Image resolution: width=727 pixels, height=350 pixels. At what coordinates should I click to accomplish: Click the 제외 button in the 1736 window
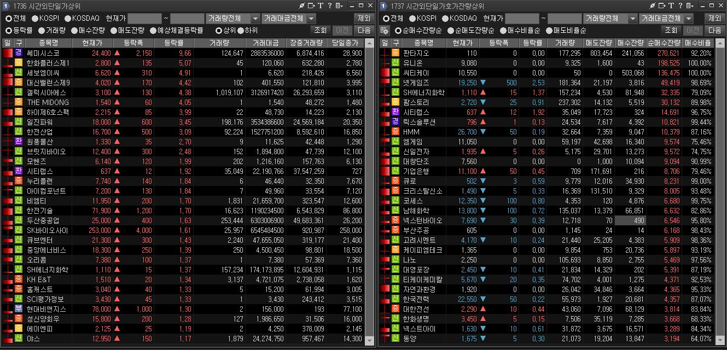coord(364,18)
